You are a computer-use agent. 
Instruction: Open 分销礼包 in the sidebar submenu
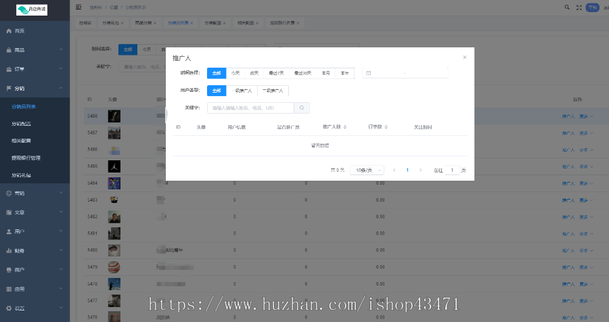(x=22, y=175)
